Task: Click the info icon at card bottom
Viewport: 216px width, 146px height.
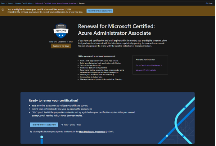Action: tap(42, 140)
